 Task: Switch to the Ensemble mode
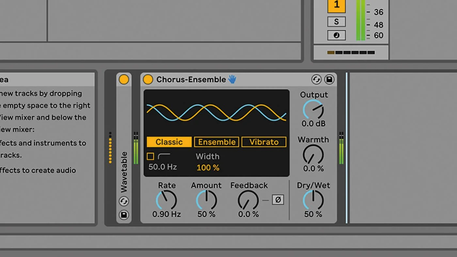217,142
